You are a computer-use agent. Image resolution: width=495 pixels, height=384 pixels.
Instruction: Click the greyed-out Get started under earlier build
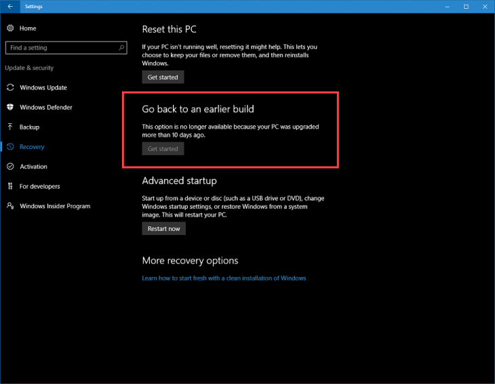click(163, 148)
